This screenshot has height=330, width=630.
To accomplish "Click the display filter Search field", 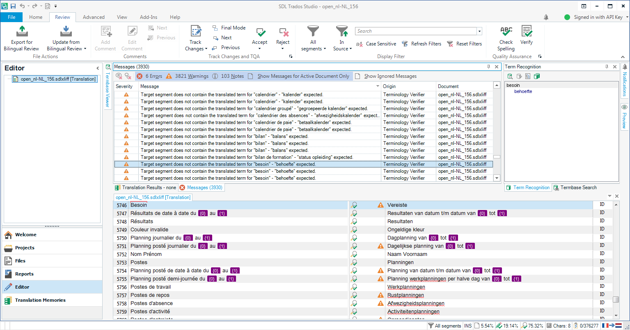I will tap(416, 31).
